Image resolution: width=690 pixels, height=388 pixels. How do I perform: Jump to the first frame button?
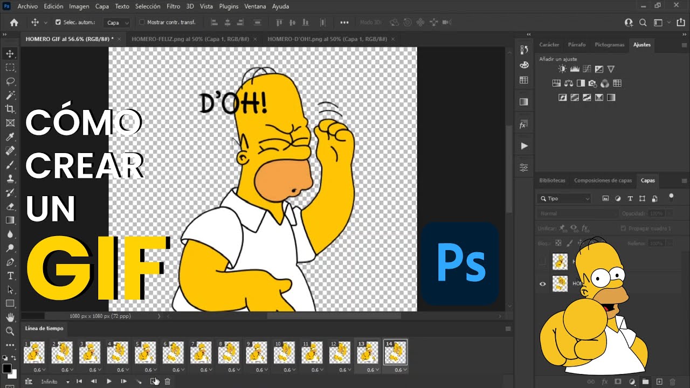[79, 382]
